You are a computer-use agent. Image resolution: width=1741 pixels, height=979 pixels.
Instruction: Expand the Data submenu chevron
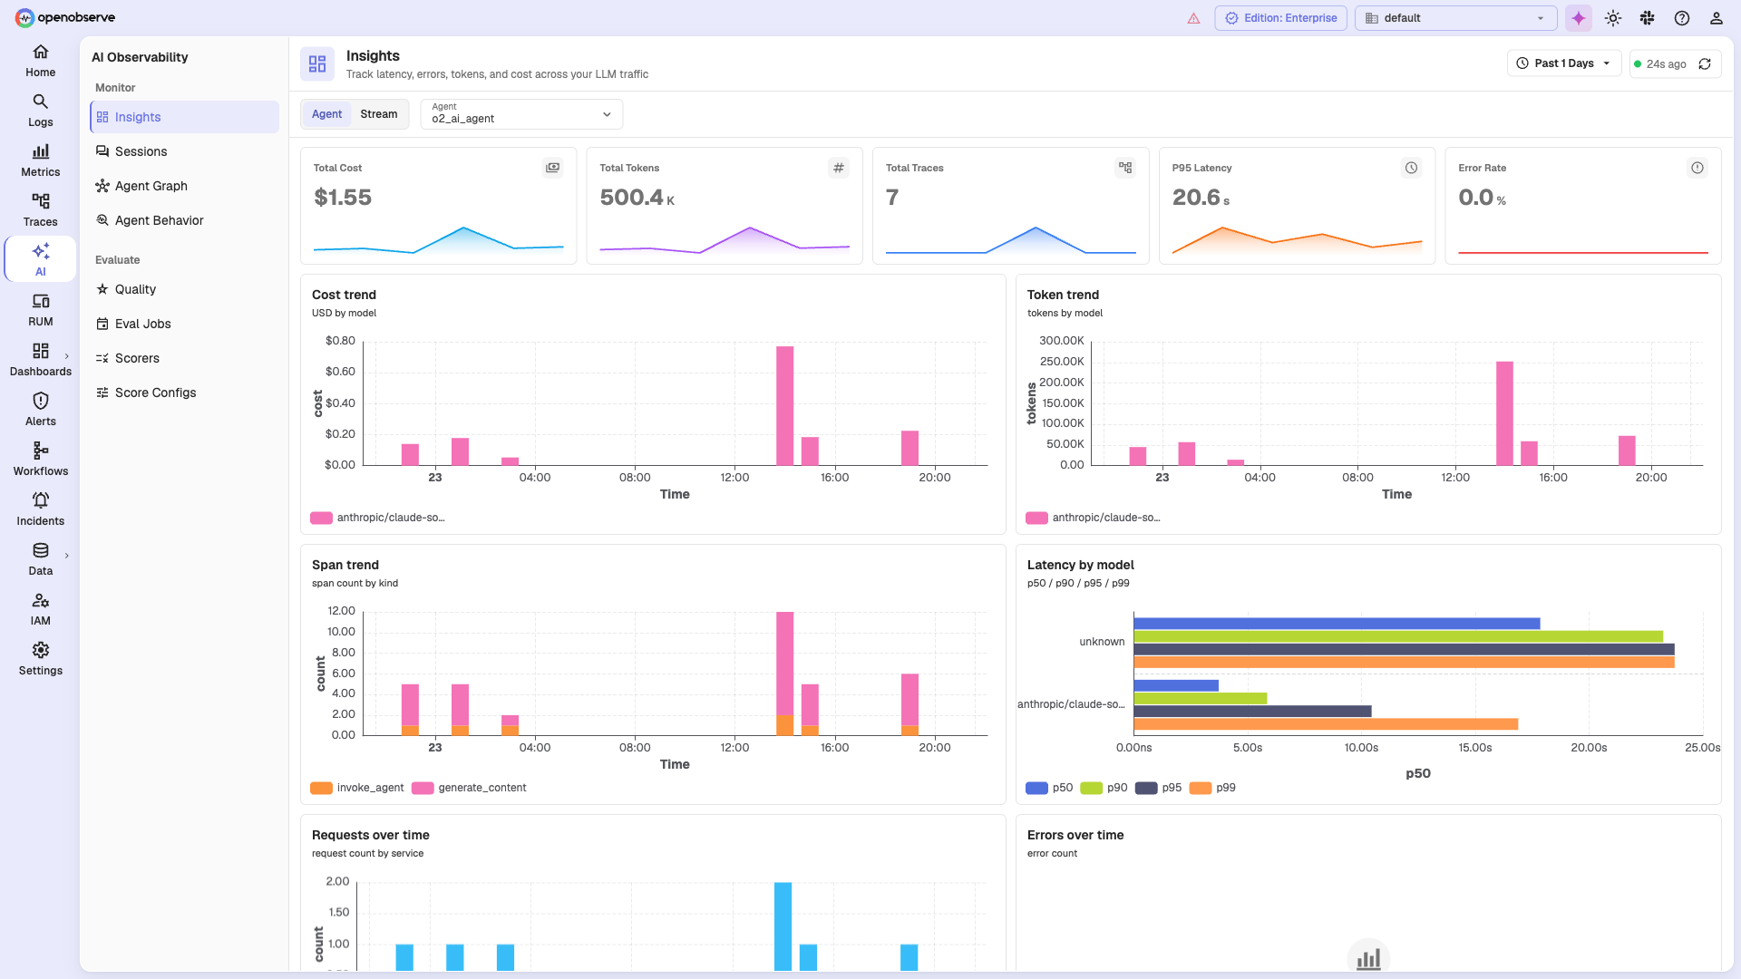tap(67, 556)
